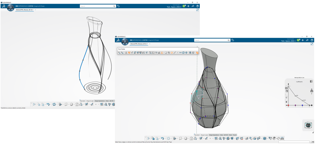Click the Share arrow icon in the front window

[x=307, y=40]
